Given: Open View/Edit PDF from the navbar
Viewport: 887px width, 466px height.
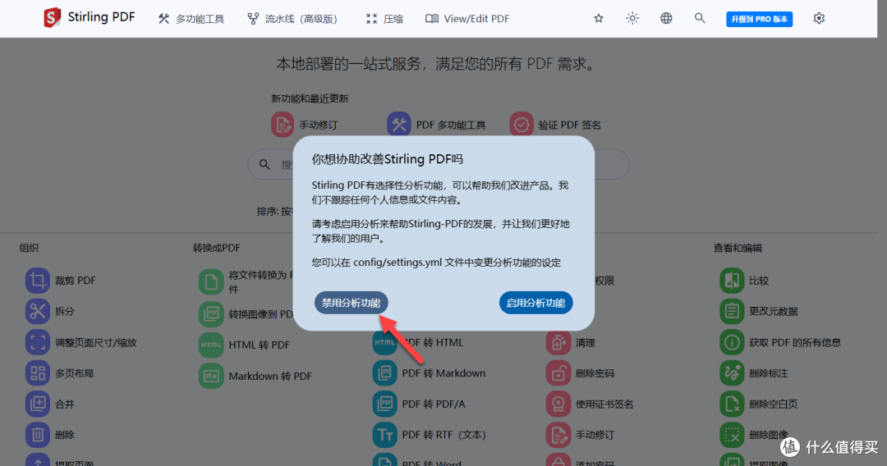Looking at the screenshot, I should pyautogui.click(x=467, y=19).
